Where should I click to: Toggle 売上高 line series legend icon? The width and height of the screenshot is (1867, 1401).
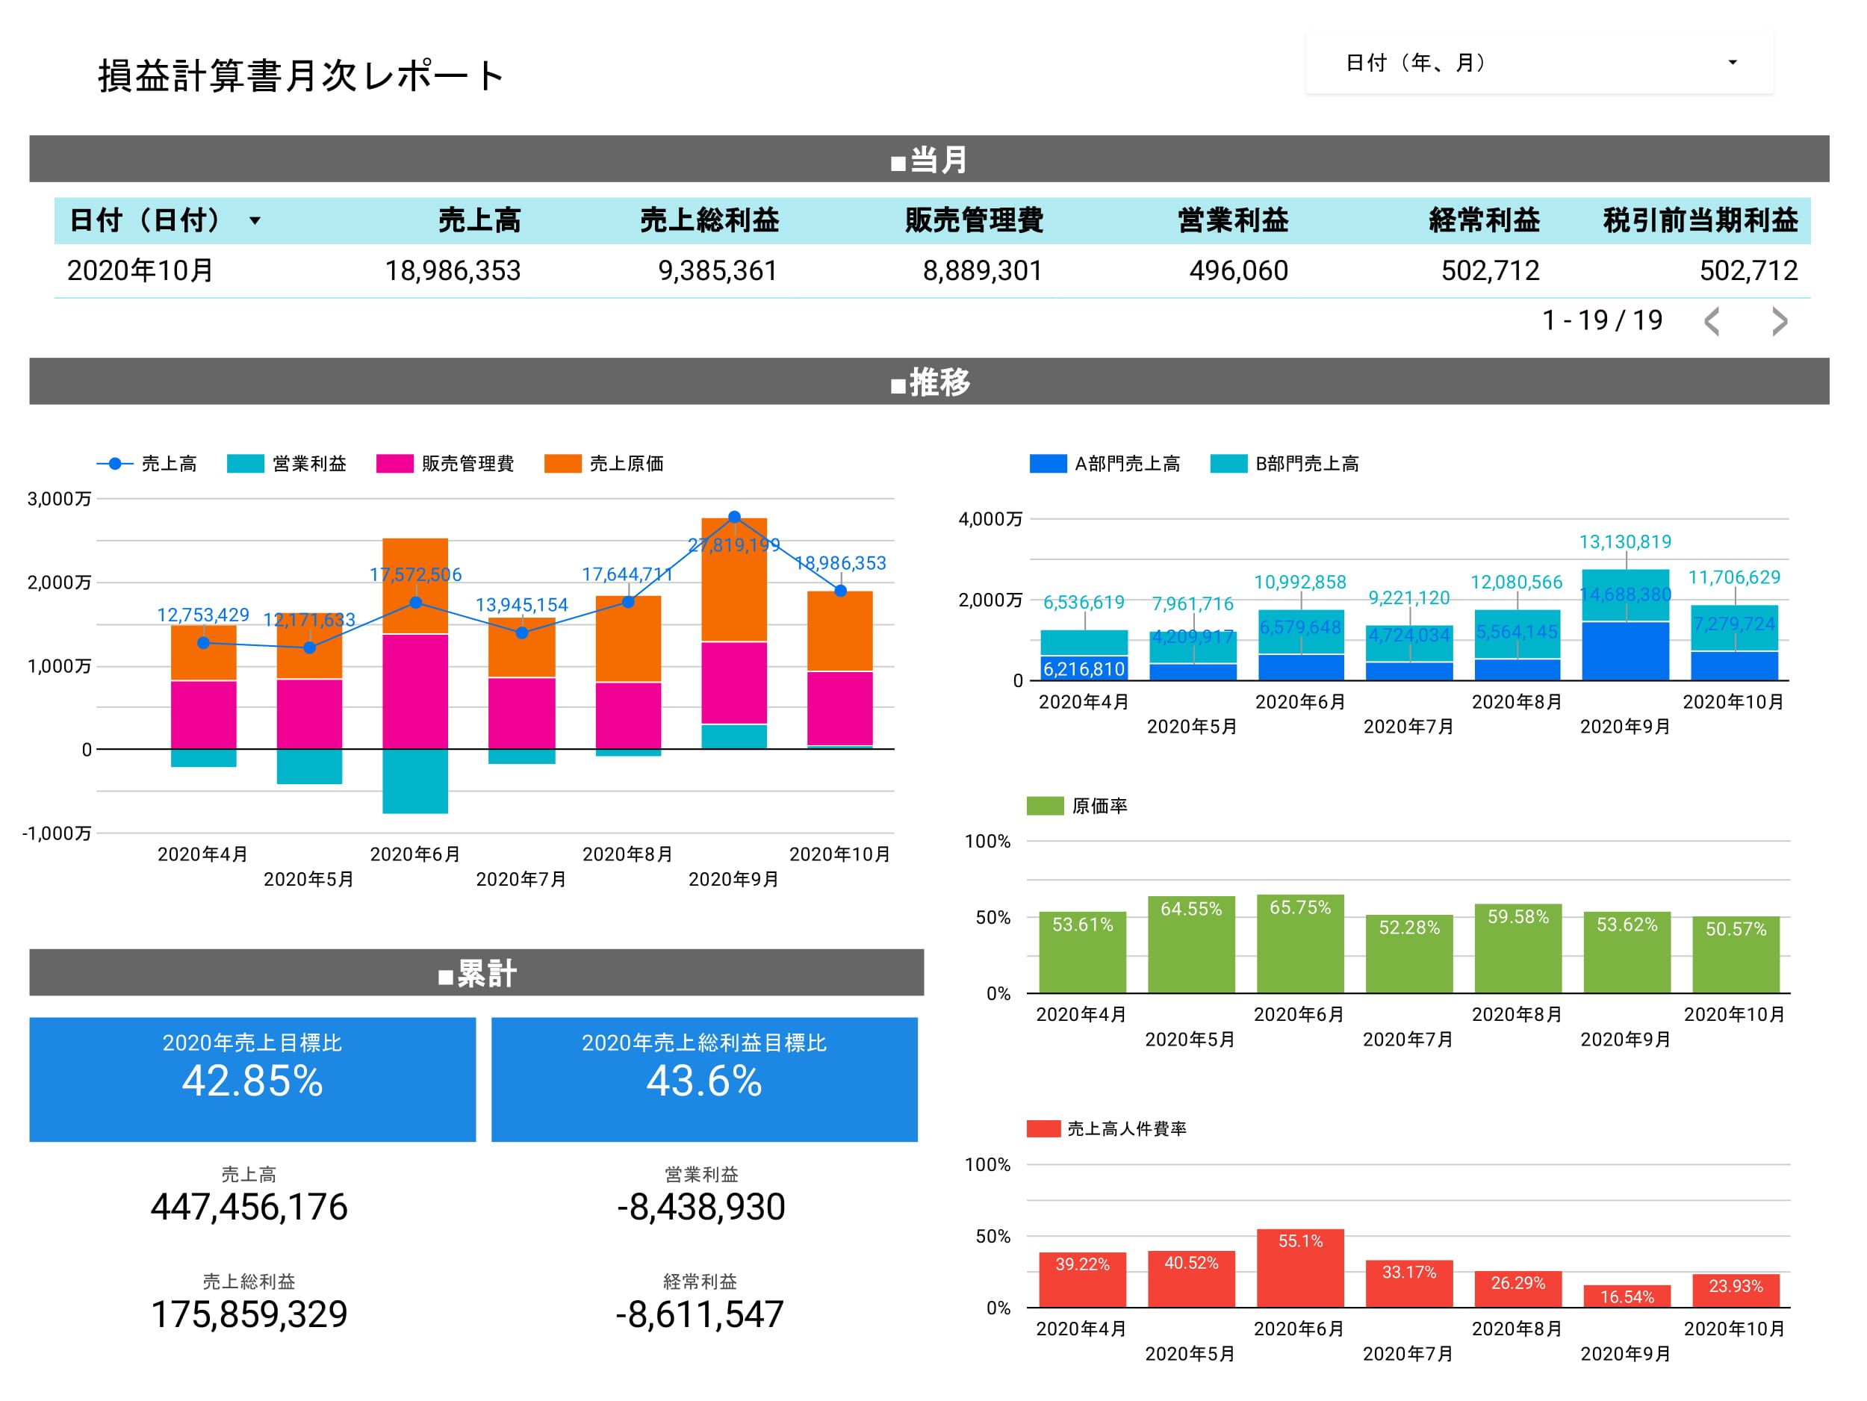click(x=115, y=463)
